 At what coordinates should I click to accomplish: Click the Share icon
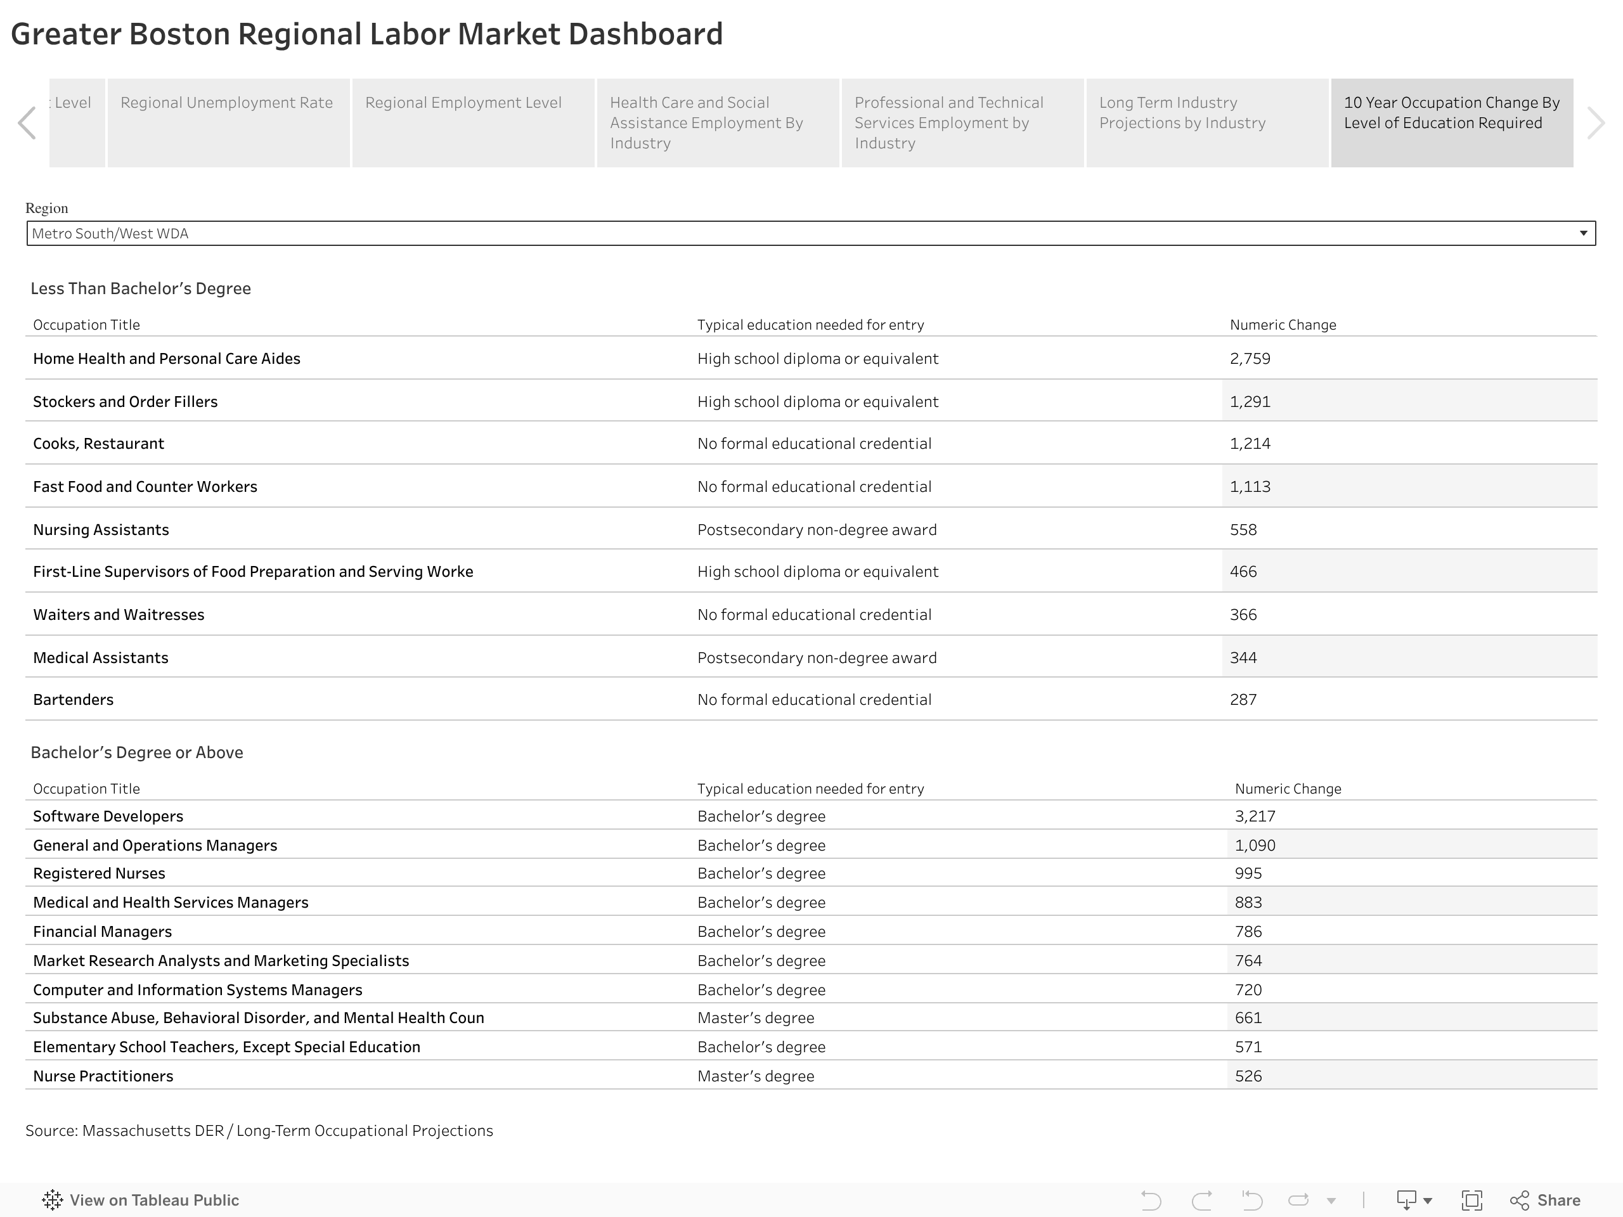click(x=1519, y=1200)
